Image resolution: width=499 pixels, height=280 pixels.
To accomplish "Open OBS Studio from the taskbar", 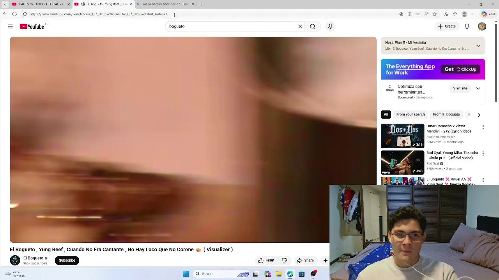I will pyautogui.click(x=313, y=274).
